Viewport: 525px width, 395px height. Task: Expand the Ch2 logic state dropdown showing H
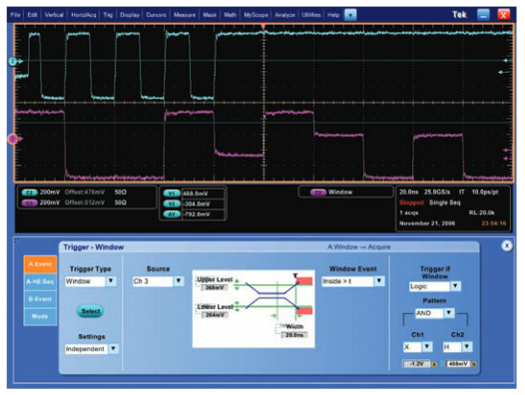pyautogui.click(x=467, y=347)
